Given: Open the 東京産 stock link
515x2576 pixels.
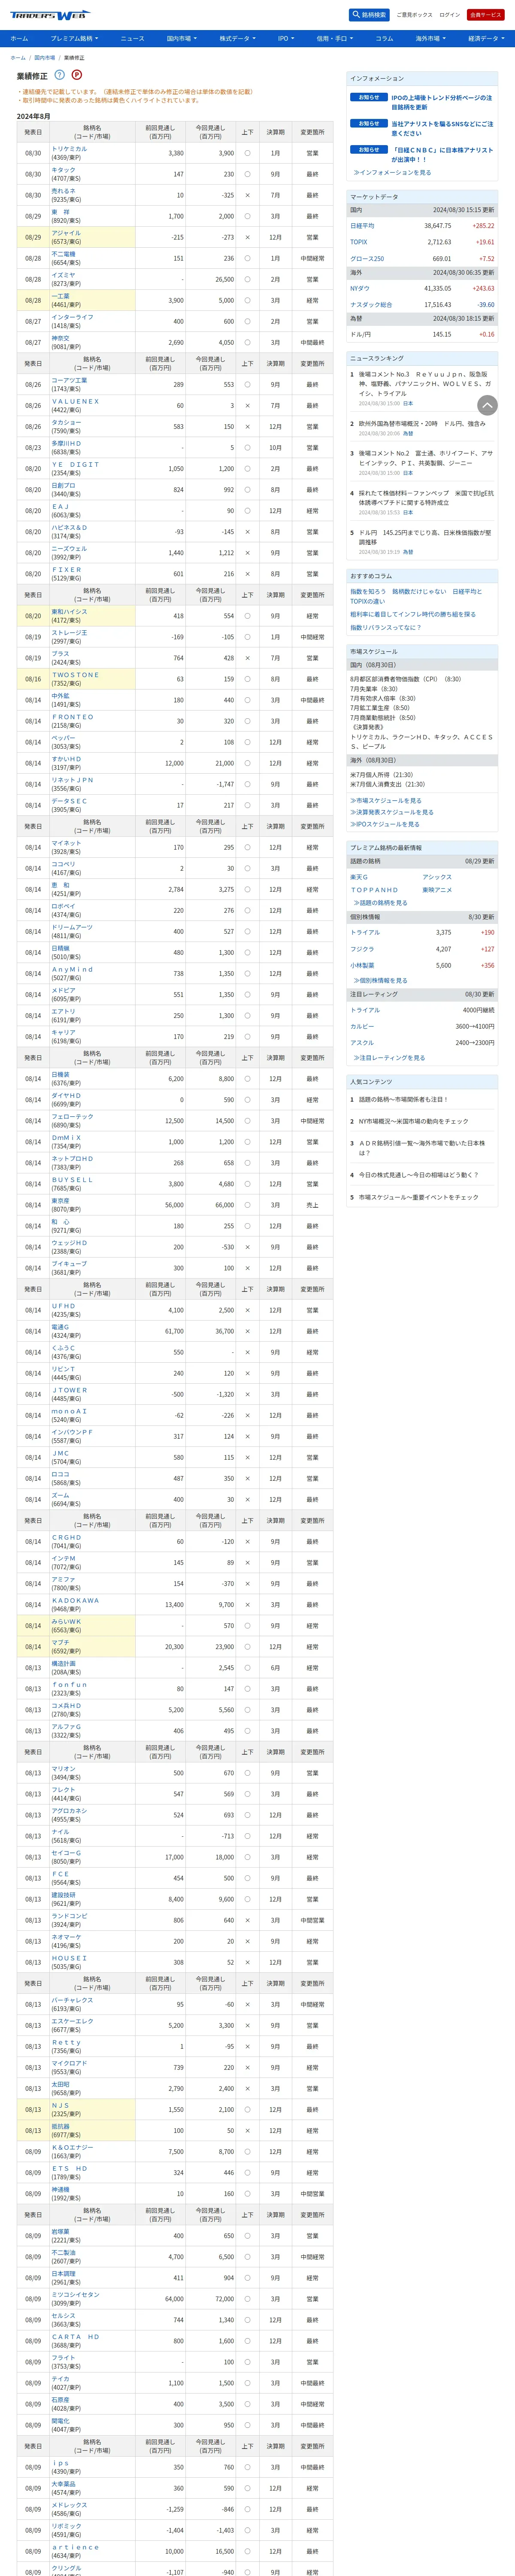Looking at the screenshot, I should 61,1201.
